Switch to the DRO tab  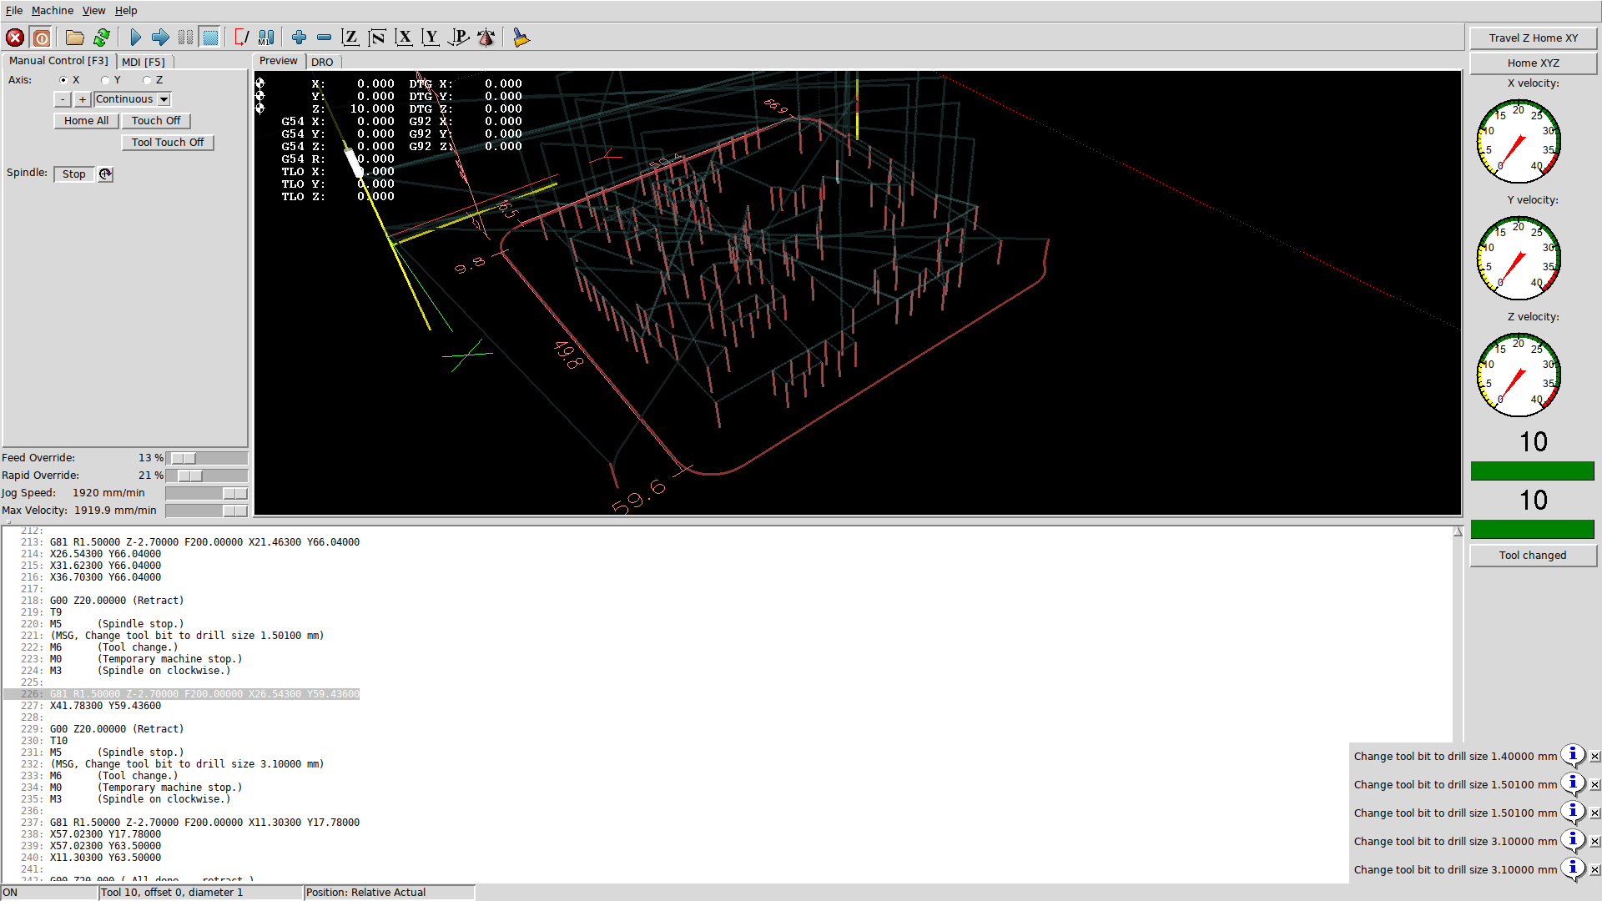click(322, 62)
